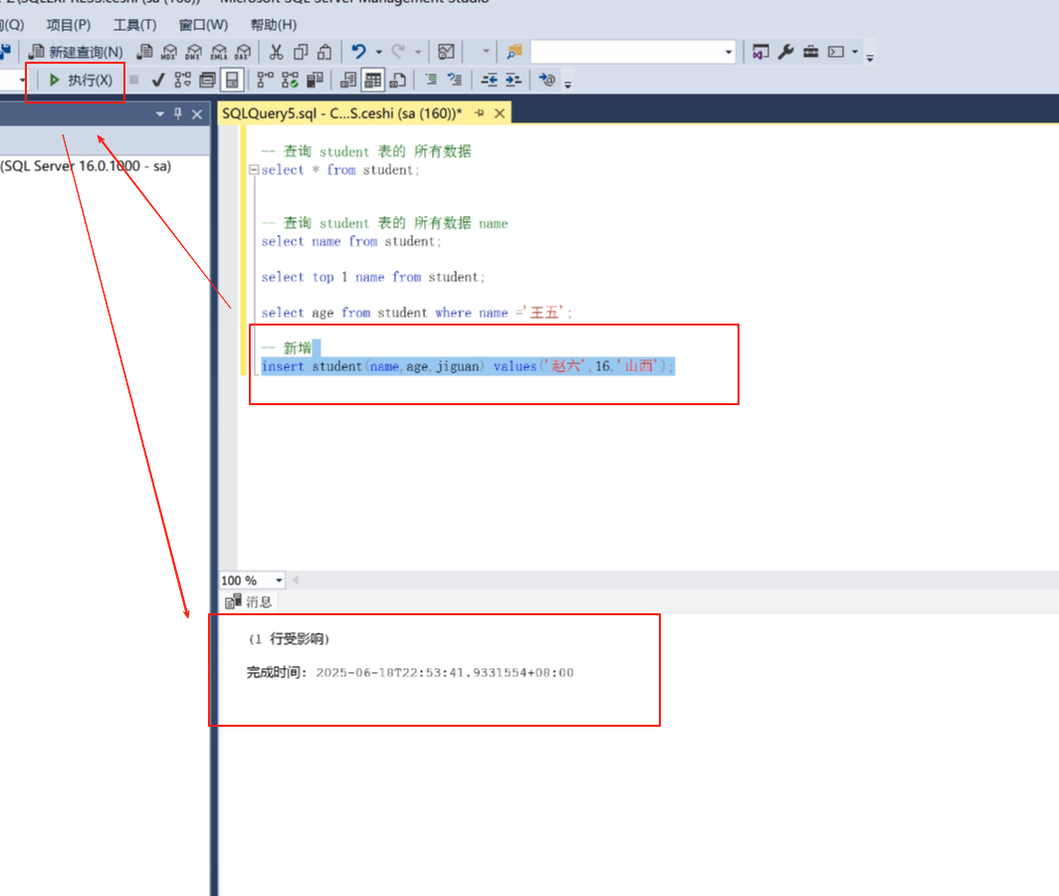The height and width of the screenshot is (896, 1059).
Task: Select Results to Grid output mode
Action: [x=373, y=81]
